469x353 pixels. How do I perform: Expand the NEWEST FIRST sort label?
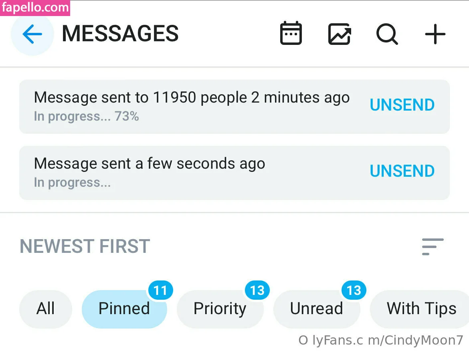[x=85, y=246]
